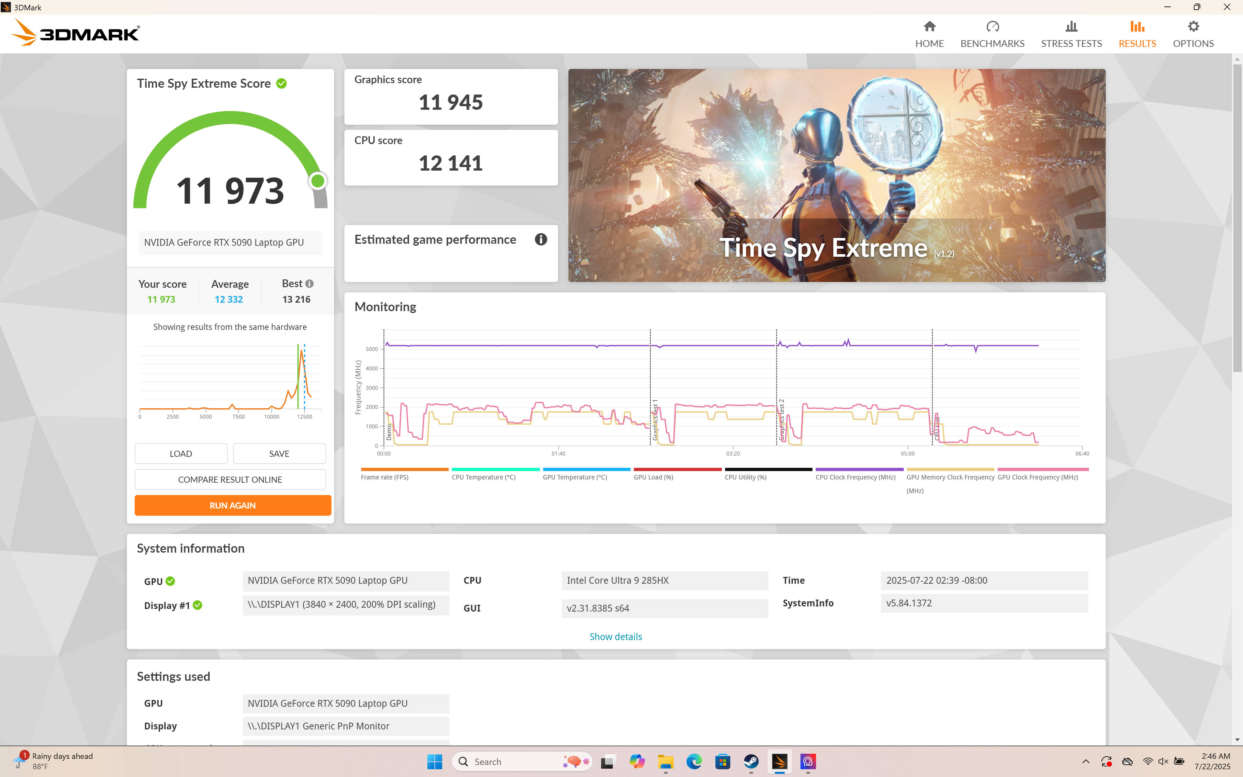Screen dimensions: 1243x777
Task: Click the Demo marker in Monitoring chart
Action: coord(389,432)
